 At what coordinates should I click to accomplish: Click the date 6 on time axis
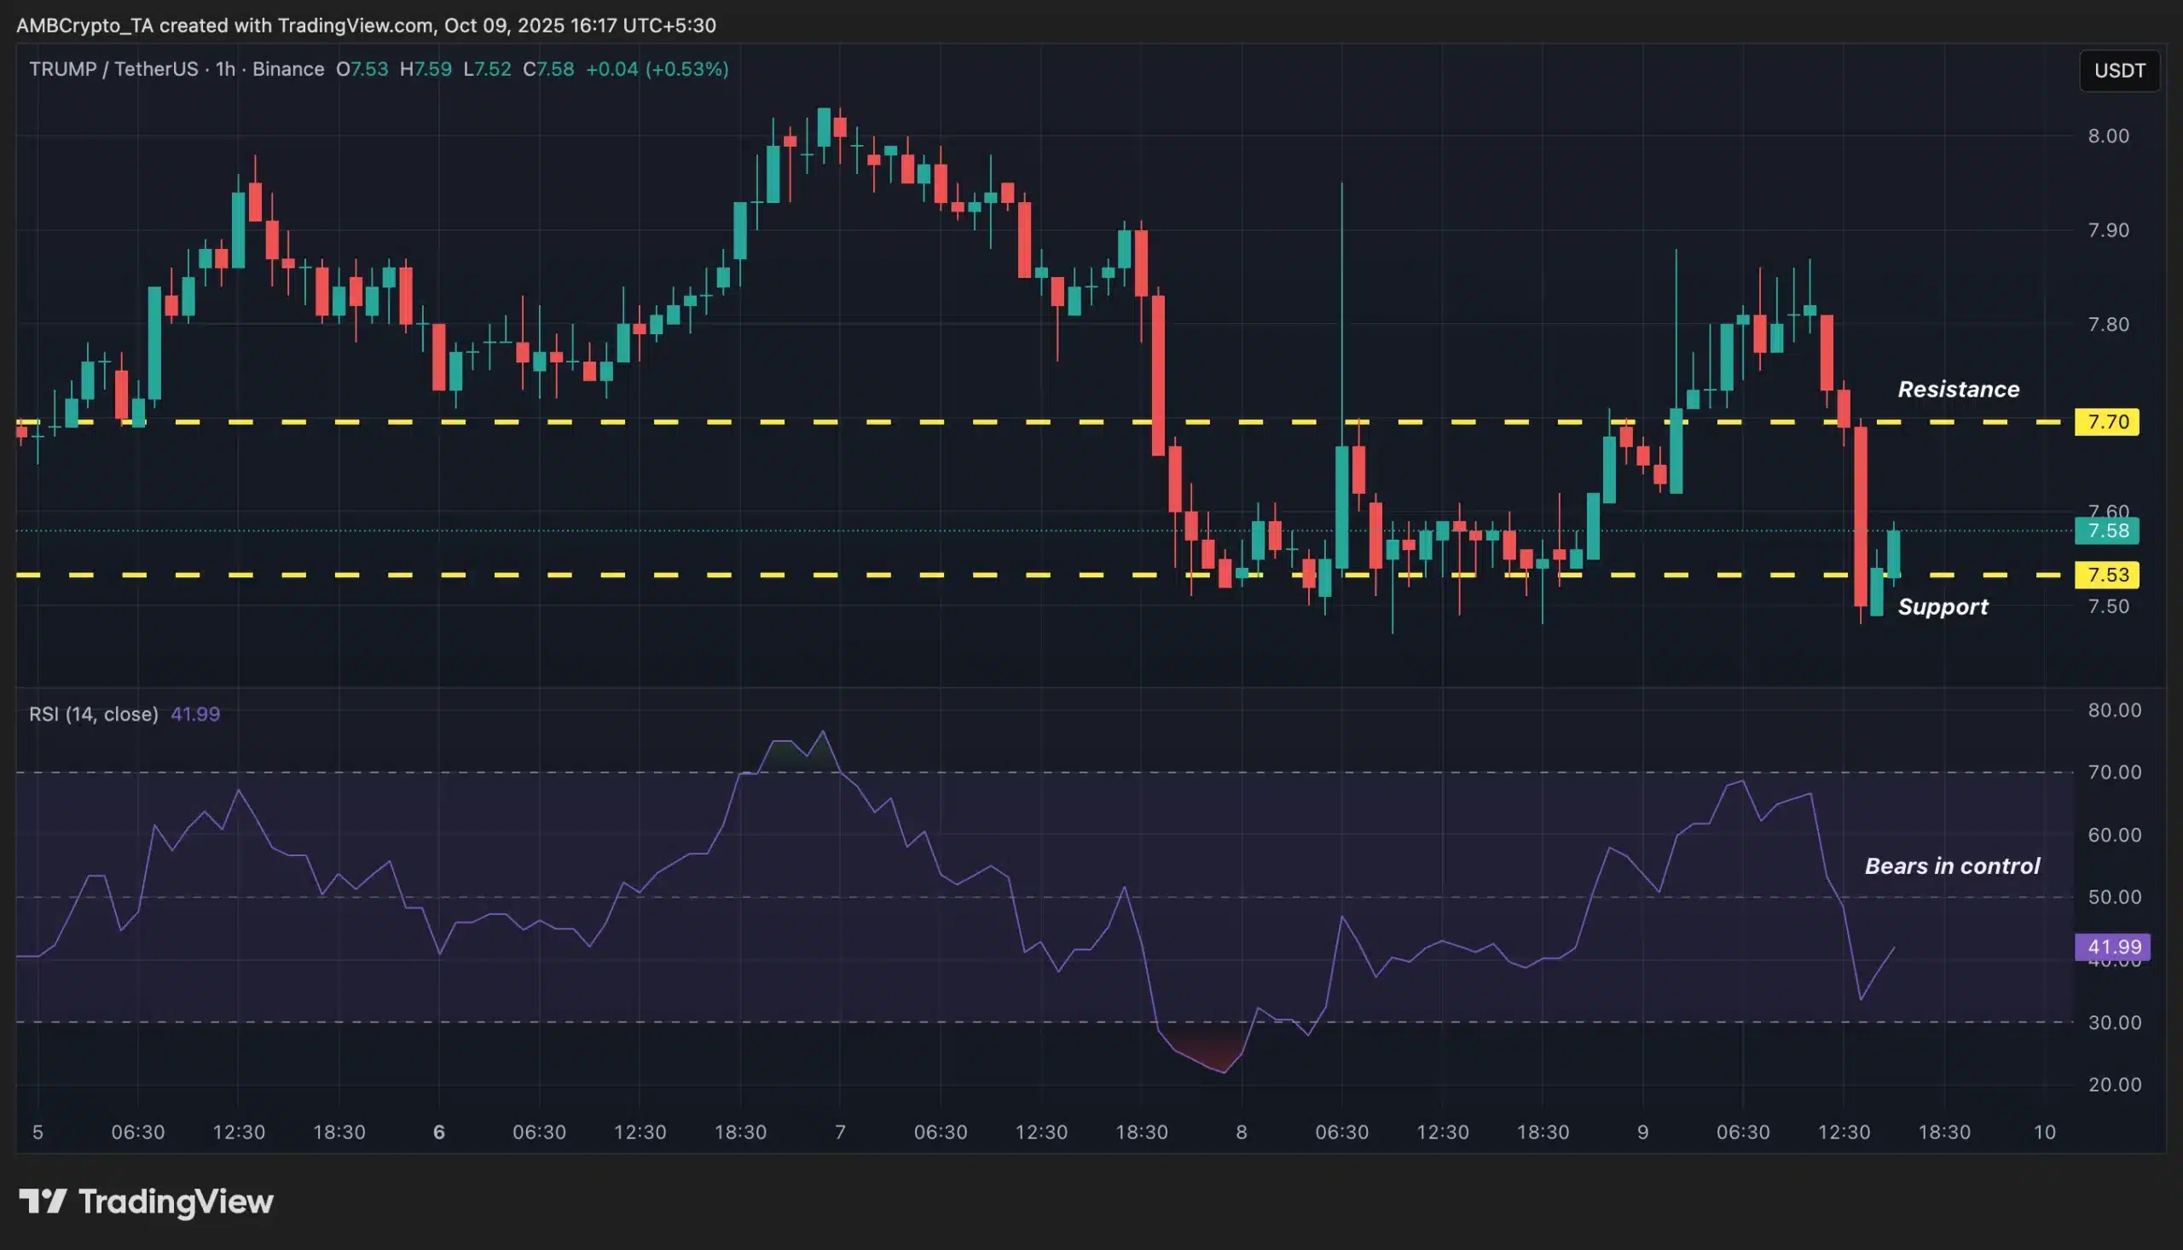click(x=438, y=1131)
